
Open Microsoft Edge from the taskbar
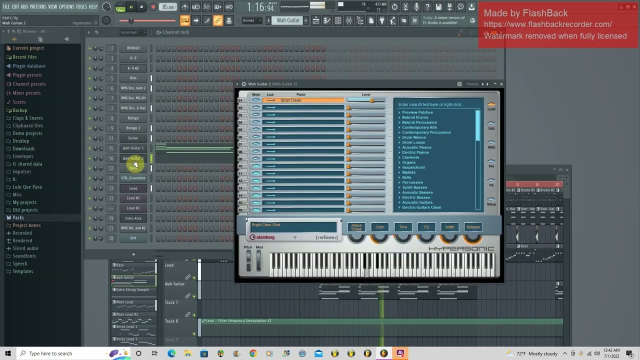(171, 353)
